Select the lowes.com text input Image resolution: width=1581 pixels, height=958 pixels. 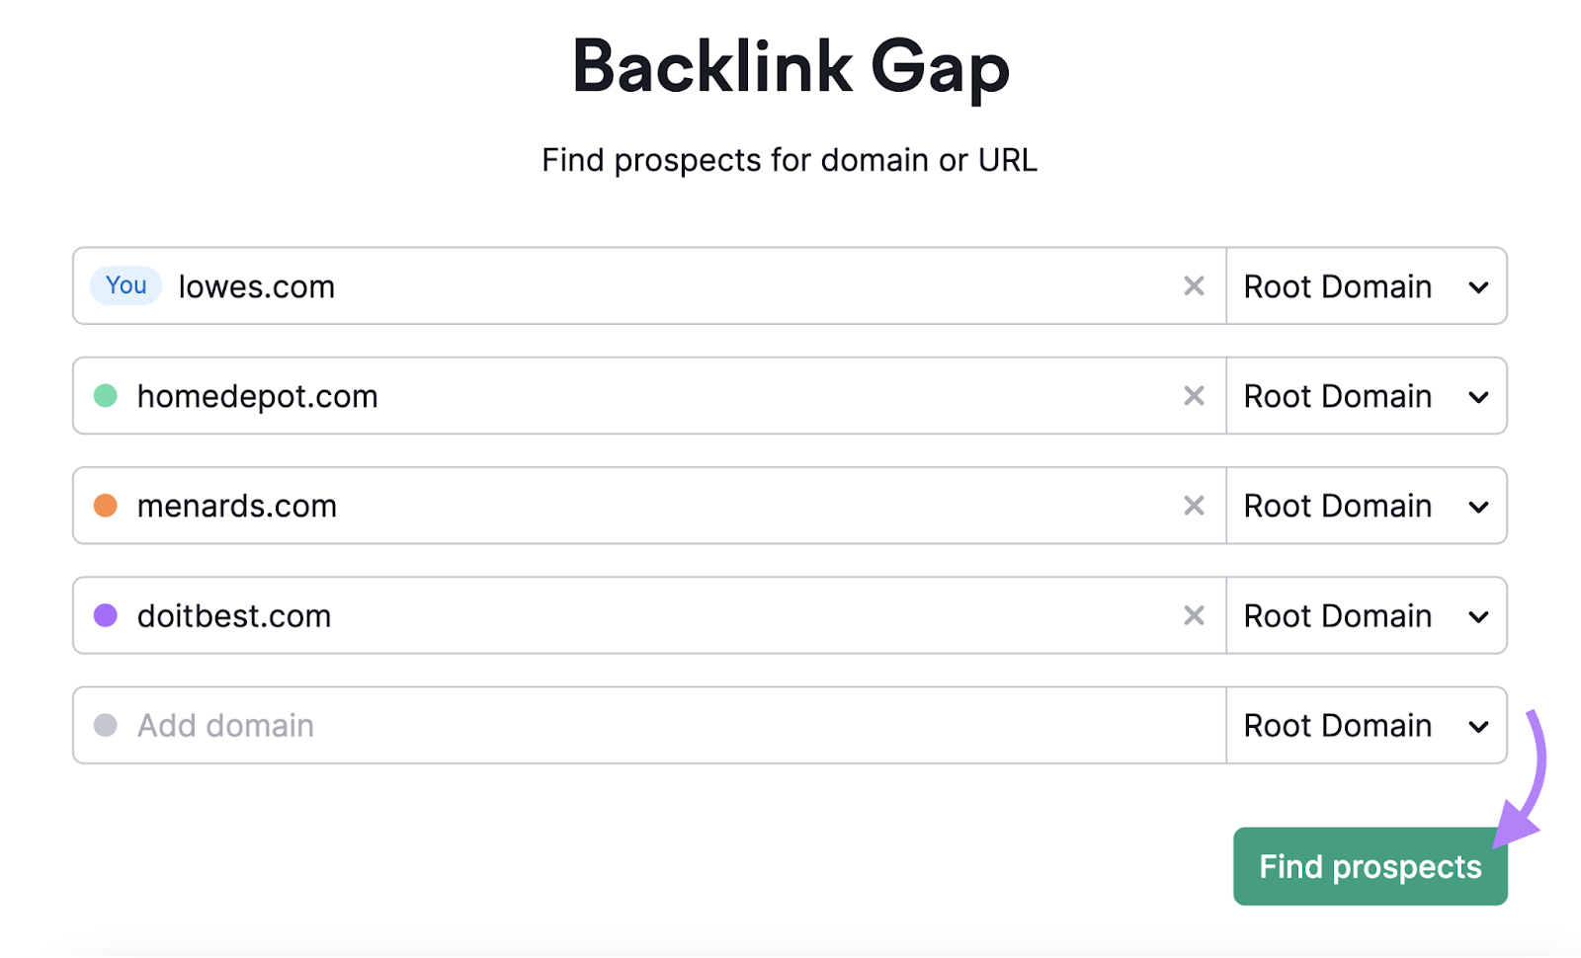coord(593,285)
